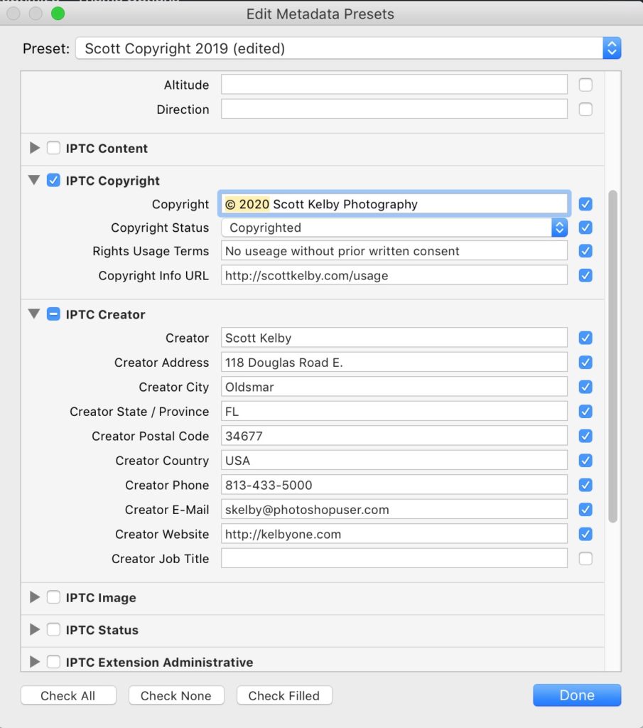Enable the IPTC Image section checkbox

click(x=53, y=597)
